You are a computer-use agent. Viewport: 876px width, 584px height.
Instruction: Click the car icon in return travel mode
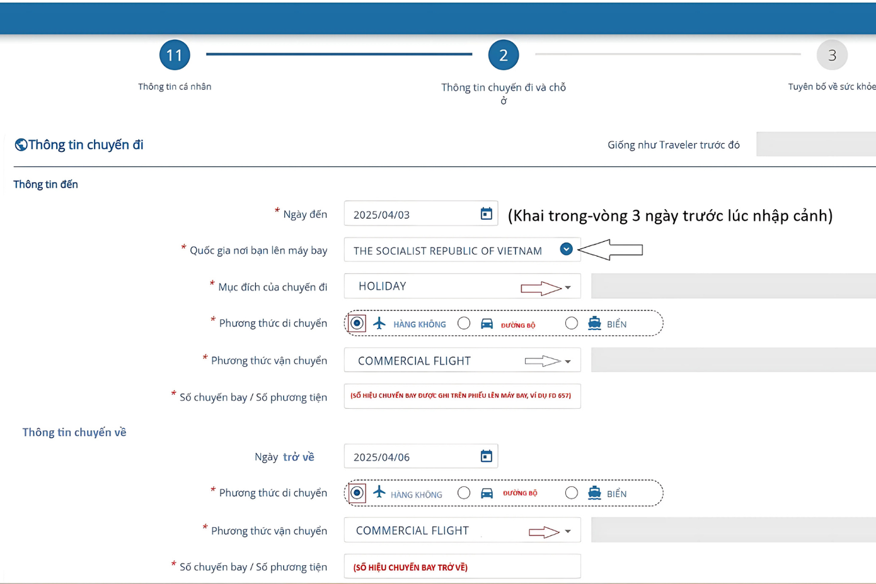[487, 493]
